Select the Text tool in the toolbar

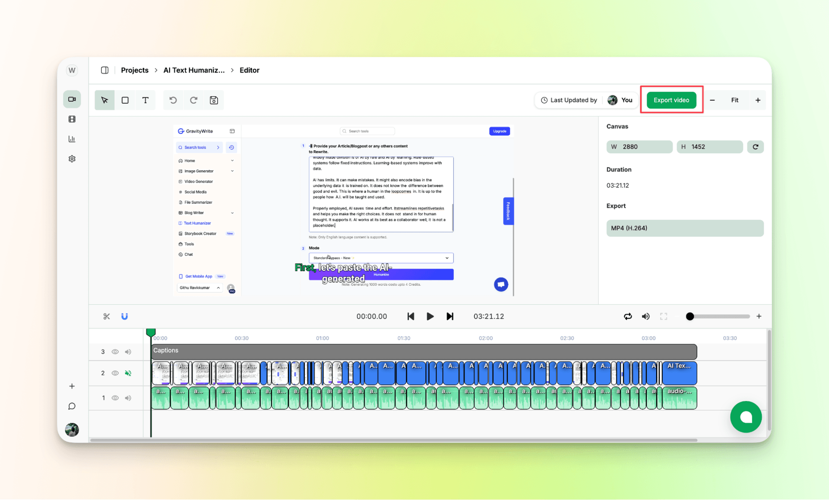[146, 100]
